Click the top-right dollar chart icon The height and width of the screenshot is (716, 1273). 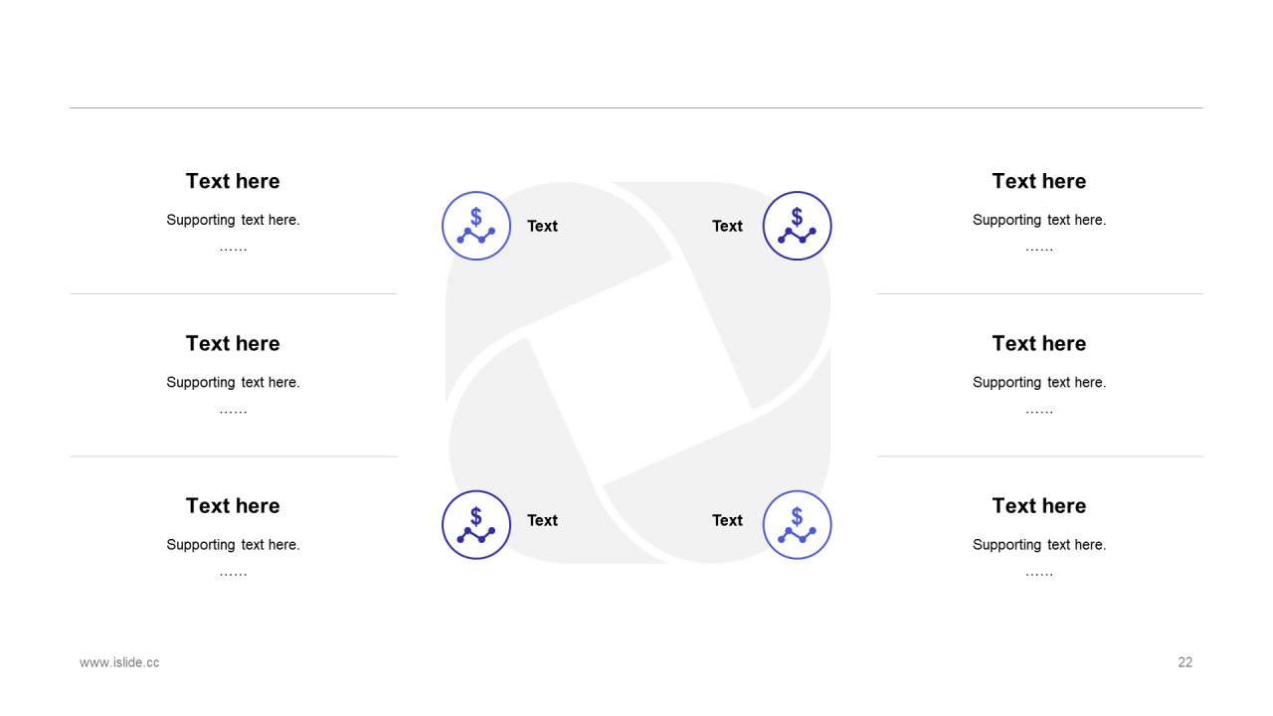pos(797,226)
